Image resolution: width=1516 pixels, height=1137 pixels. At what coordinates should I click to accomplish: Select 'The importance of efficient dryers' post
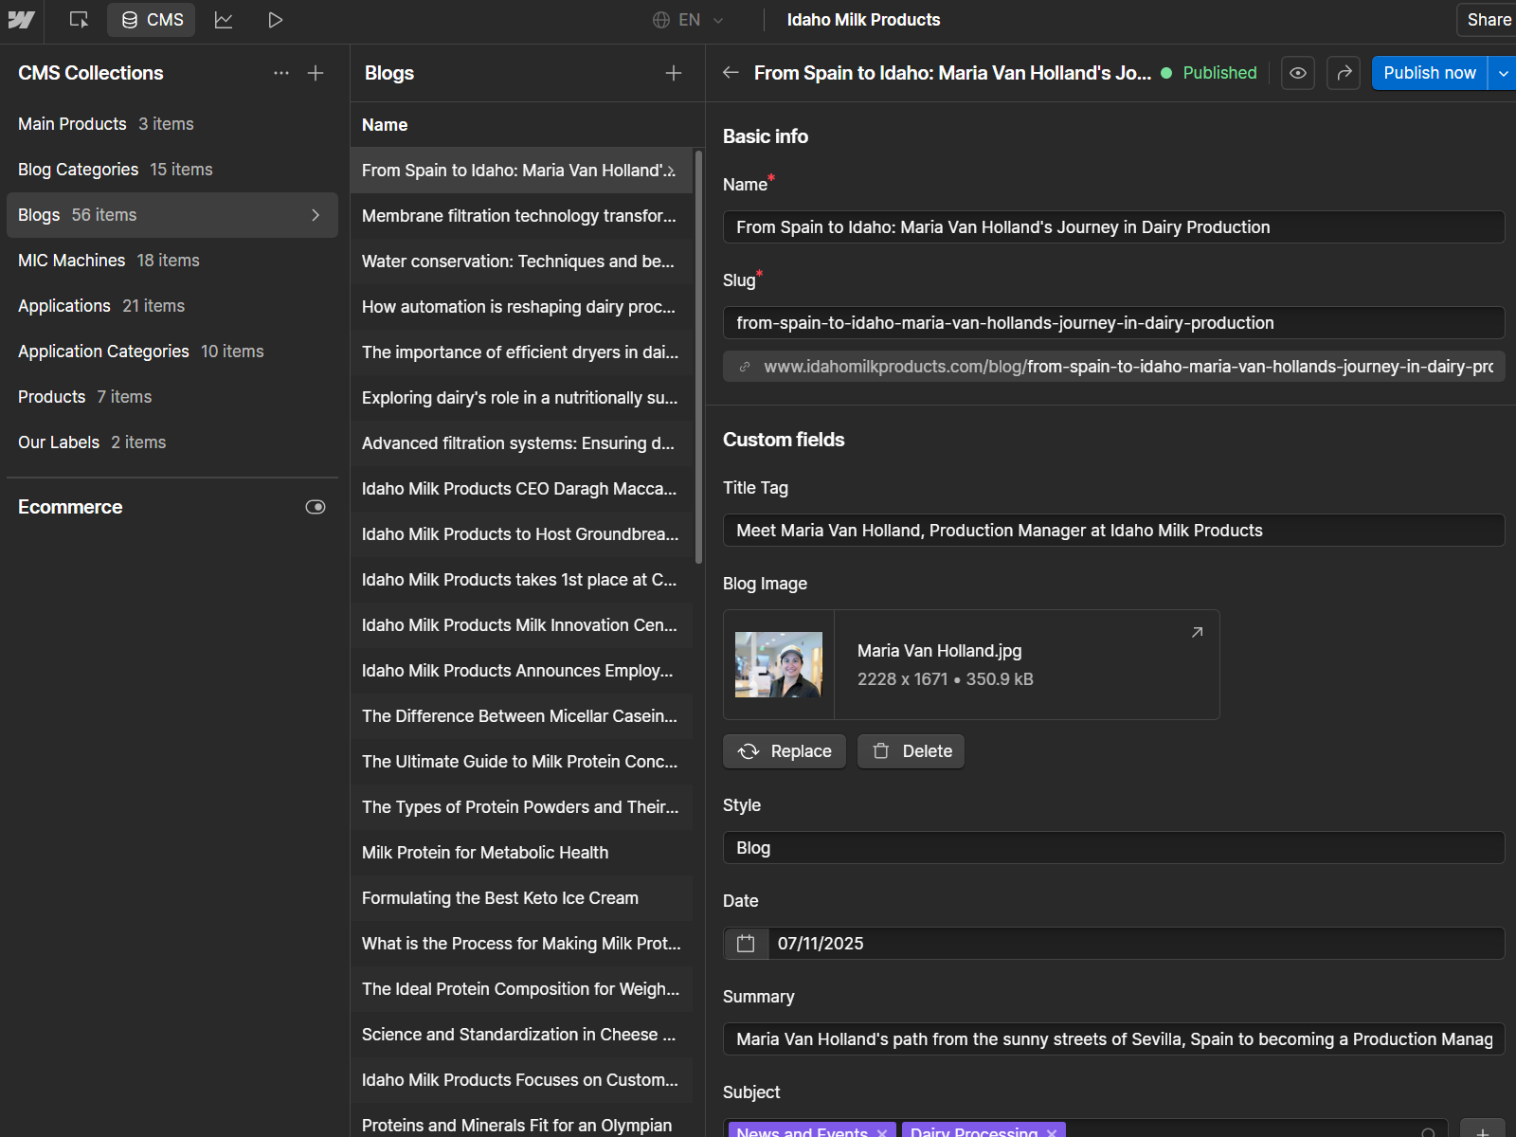tap(521, 352)
